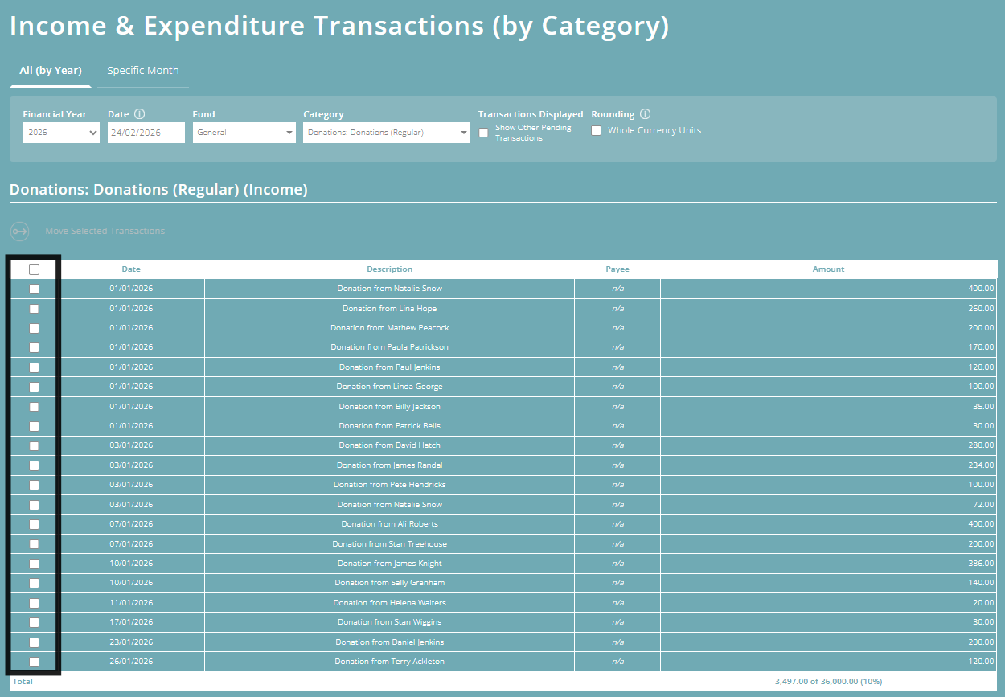Screen dimensions: 1005x697
Task: Open the Donation from Paula Patrickson entry
Action: click(389, 347)
